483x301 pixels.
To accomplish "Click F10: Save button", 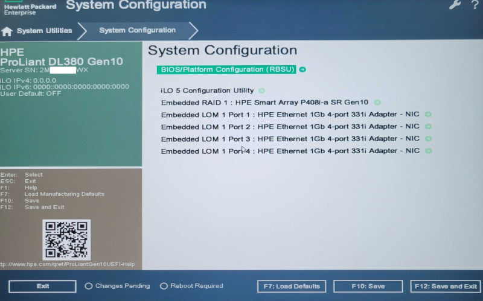I will pos(368,287).
